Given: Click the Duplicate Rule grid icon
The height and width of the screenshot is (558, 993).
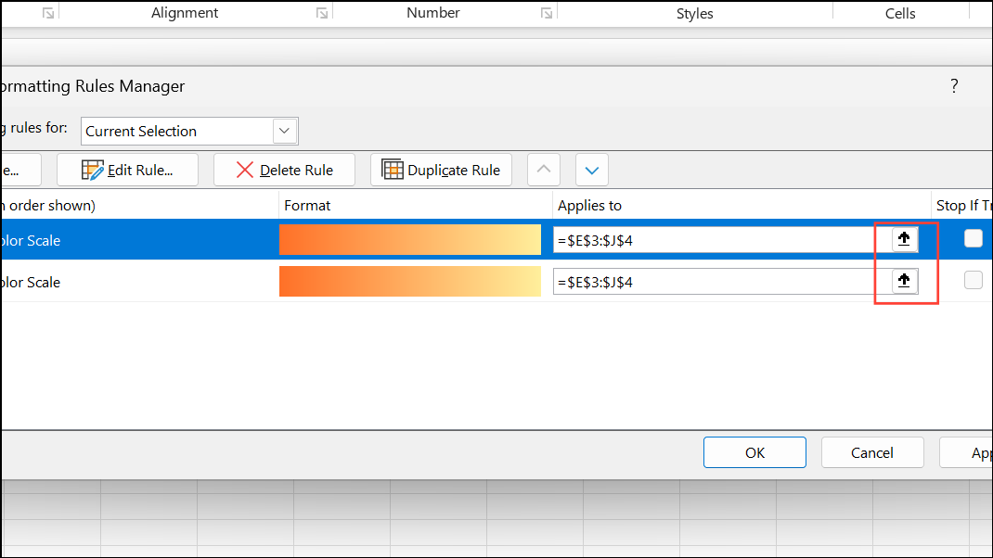Looking at the screenshot, I should pyautogui.click(x=393, y=170).
